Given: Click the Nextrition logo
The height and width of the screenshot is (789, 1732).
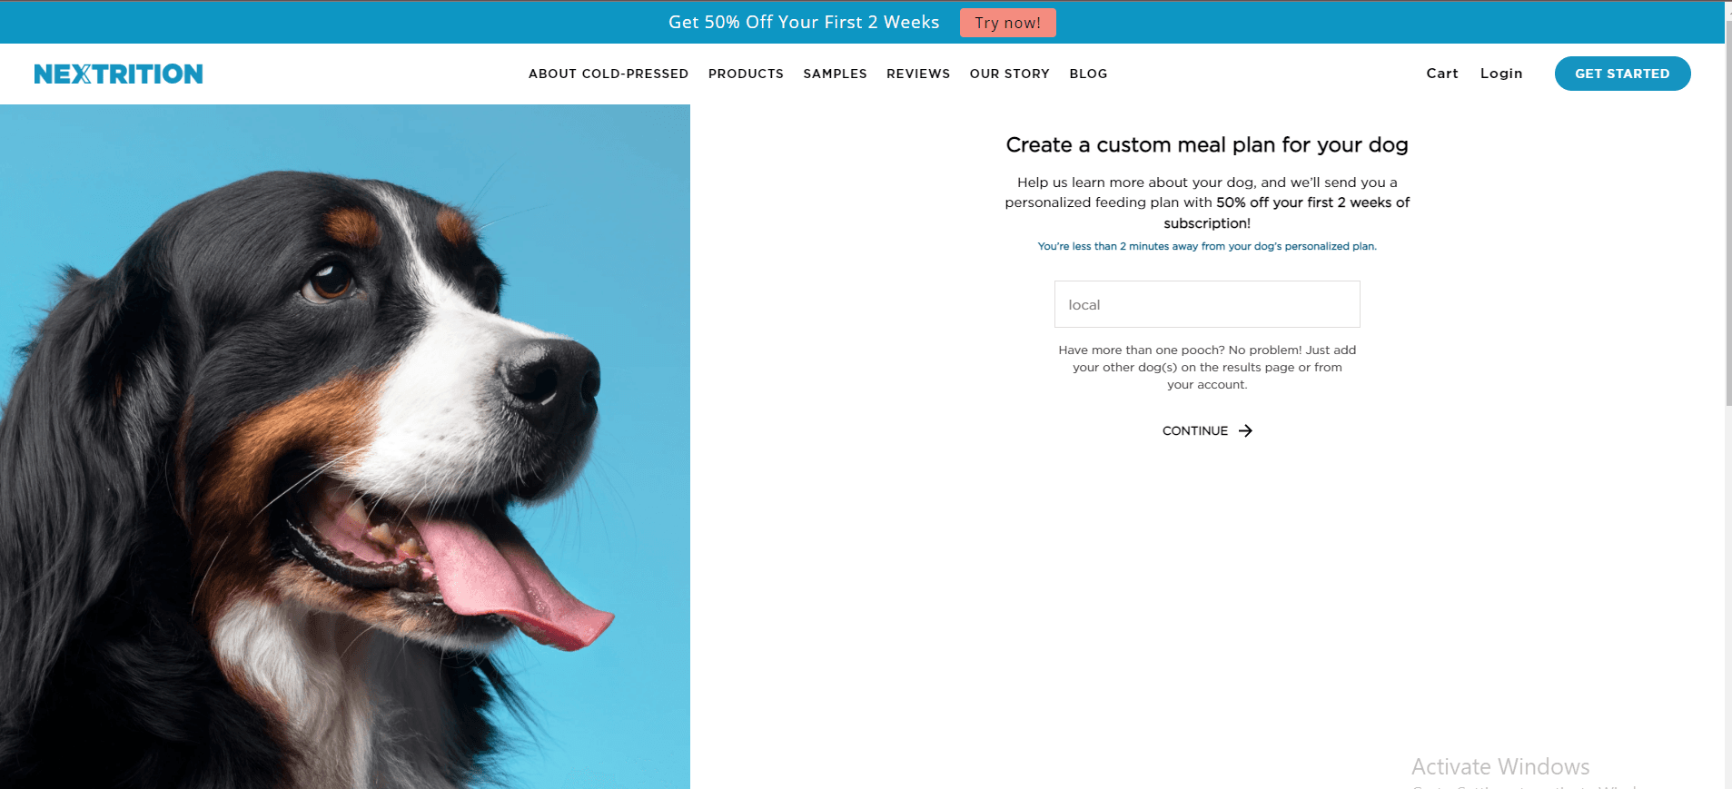Looking at the screenshot, I should [118, 74].
